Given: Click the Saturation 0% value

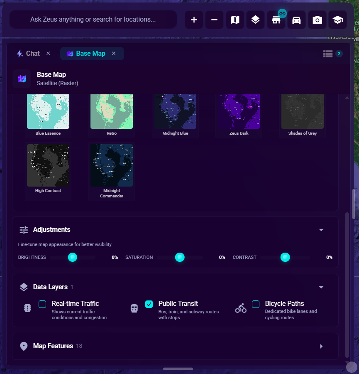Looking at the screenshot, I should 222,257.
